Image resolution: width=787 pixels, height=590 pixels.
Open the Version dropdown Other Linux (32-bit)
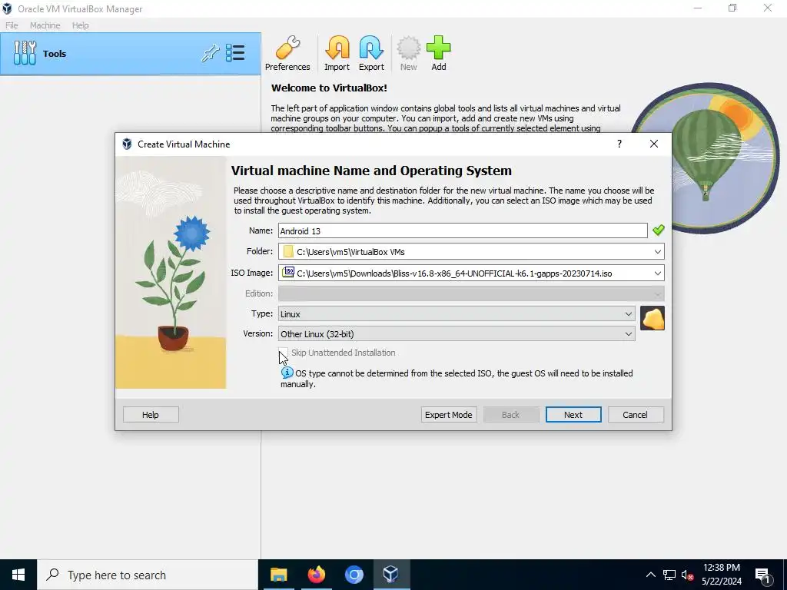point(457,333)
